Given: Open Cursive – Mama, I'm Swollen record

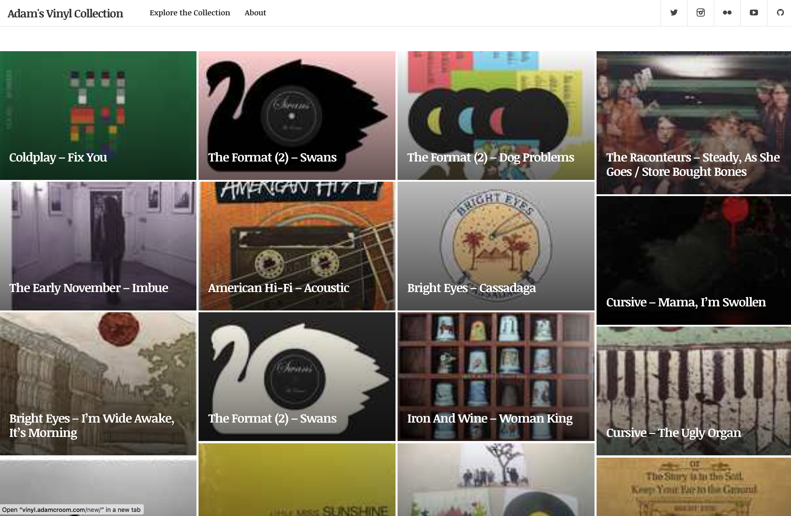Looking at the screenshot, I should [694, 260].
